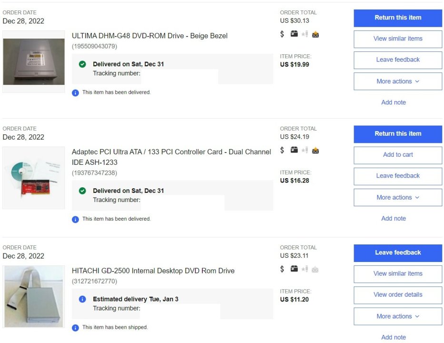Viewport: 444px width, 343px height.
Task: Open More actions dropdown for Adaptec card
Action: click(398, 198)
